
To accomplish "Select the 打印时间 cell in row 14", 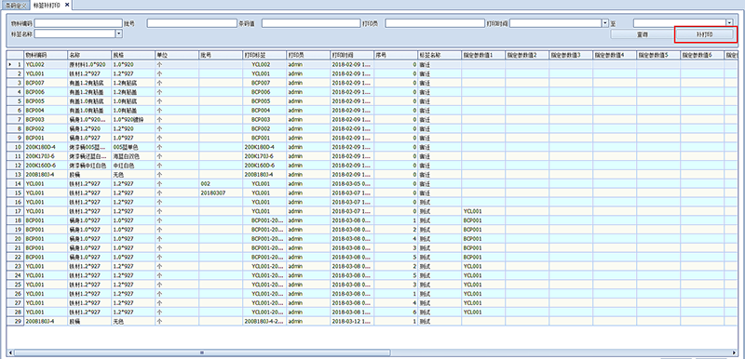I will tap(352, 183).
